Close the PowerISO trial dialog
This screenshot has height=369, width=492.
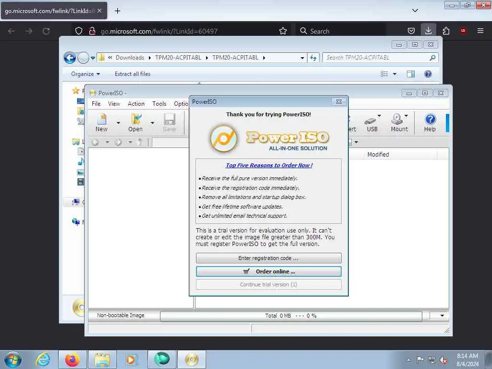[339, 102]
